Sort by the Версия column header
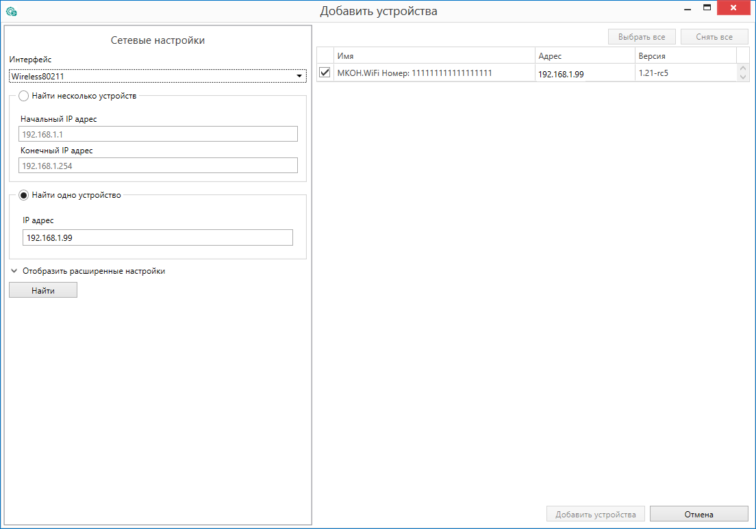756x529 pixels. 685,56
